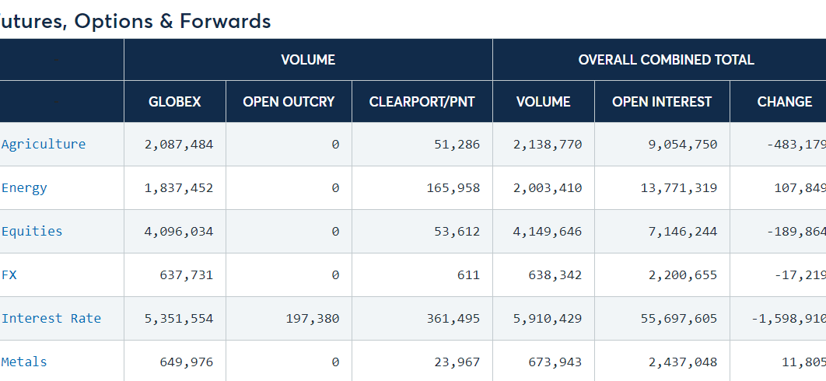This screenshot has height=381, width=826.
Task: Click the GLOBEX column header
Action: pos(175,102)
